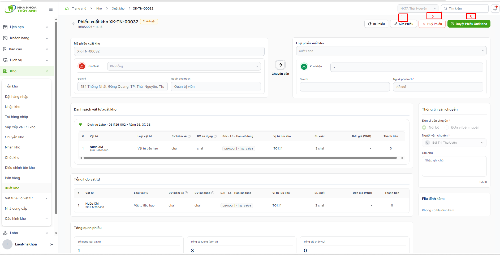
Task: Open the Kho tổng warehouse dropdown
Action: click(x=184, y=66)
